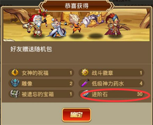153x125 pixels.
Task: Click the 进阶石 advancement stone icon
Action: pyautogui.click(x=86, y=94)
